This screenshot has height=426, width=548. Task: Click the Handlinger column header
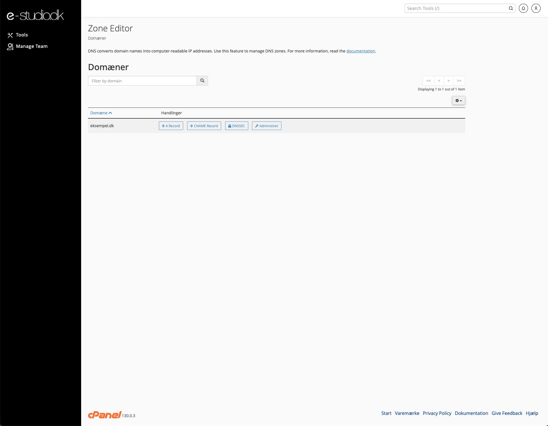coord(171,113)
